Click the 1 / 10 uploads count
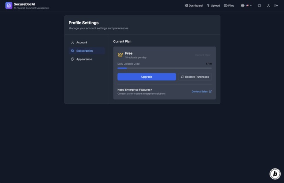The width and height of the screenshot is (284, 183). click(209, 64)
